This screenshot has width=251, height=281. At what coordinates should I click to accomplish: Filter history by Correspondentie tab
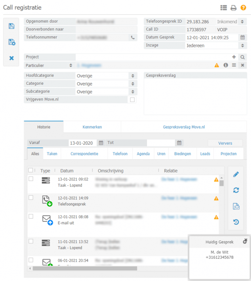click(x=84, y=154)
